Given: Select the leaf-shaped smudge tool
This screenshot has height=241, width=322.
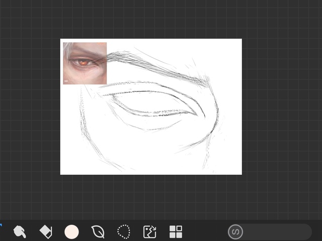Looking at the screenshot, I should point(98,231).
